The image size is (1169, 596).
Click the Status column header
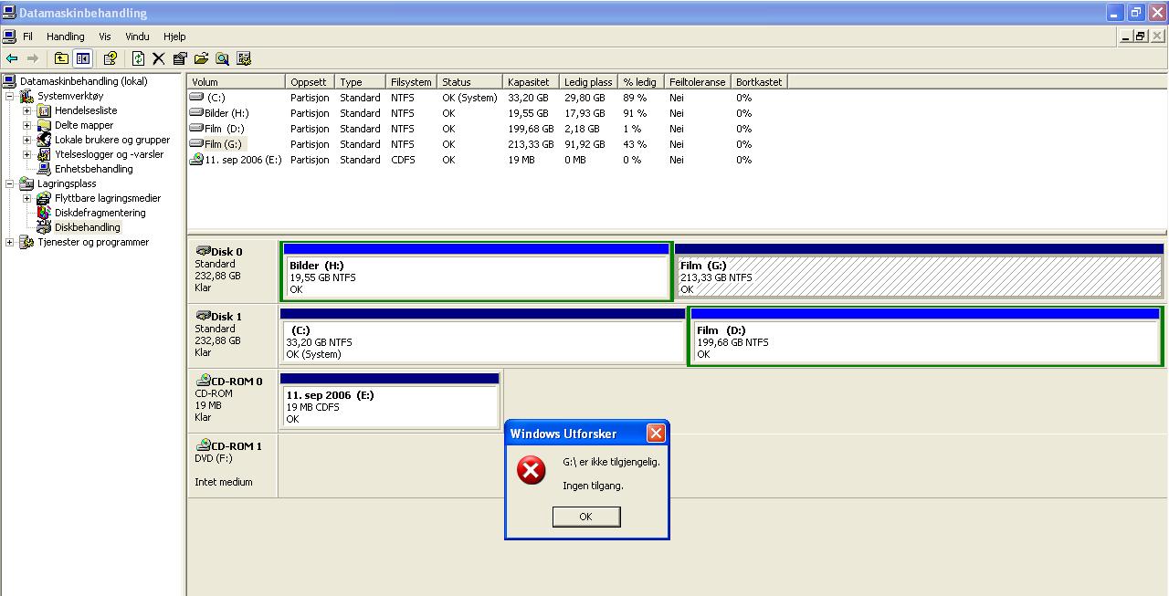click(469, 81)
